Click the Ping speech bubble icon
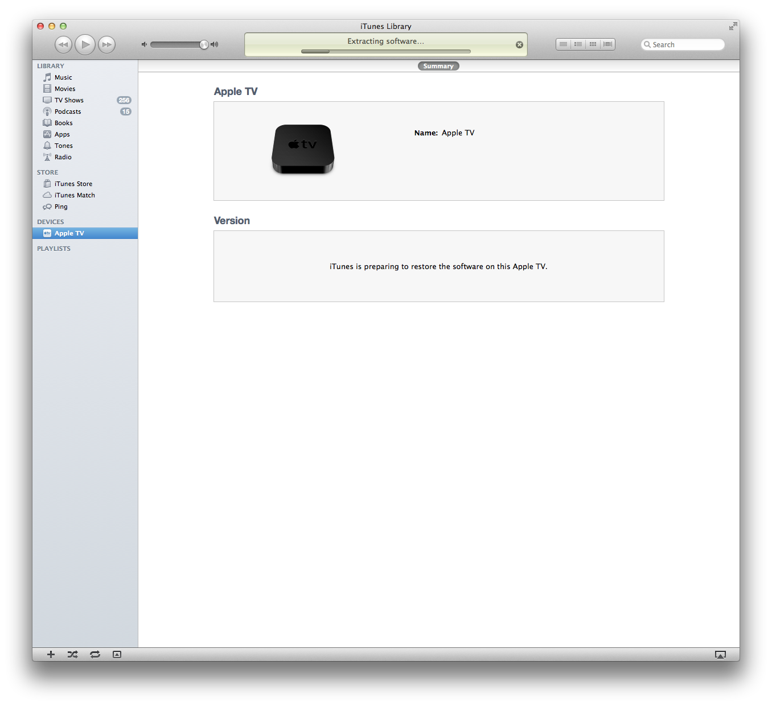Image resolution: width=772 pixels, height=706 pixels. pos(47,207)
